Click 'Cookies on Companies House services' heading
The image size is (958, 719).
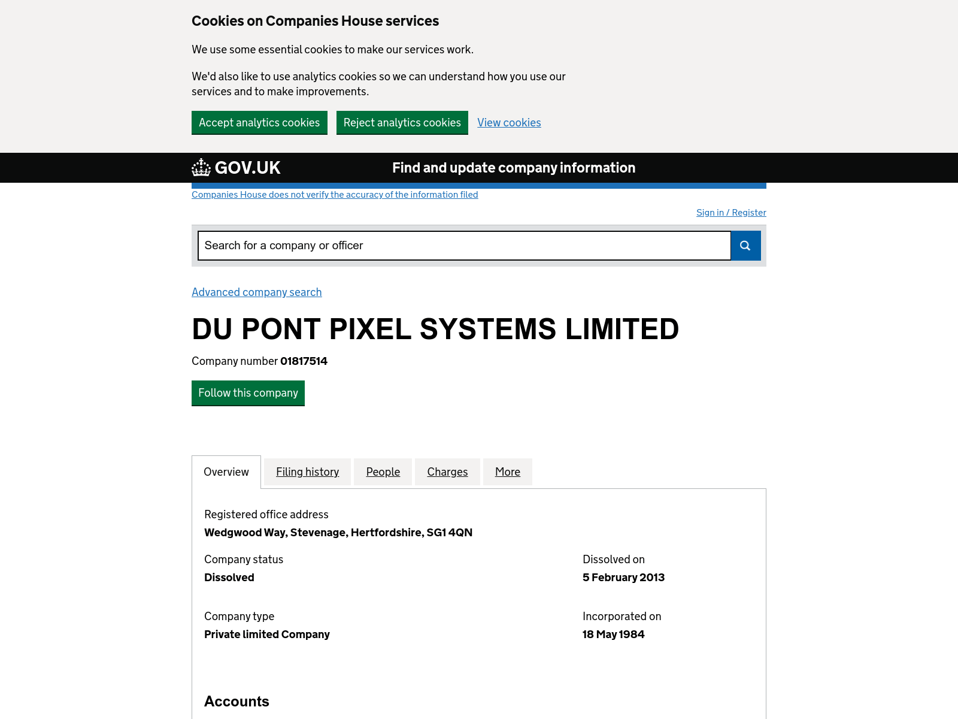pos(315,21)
